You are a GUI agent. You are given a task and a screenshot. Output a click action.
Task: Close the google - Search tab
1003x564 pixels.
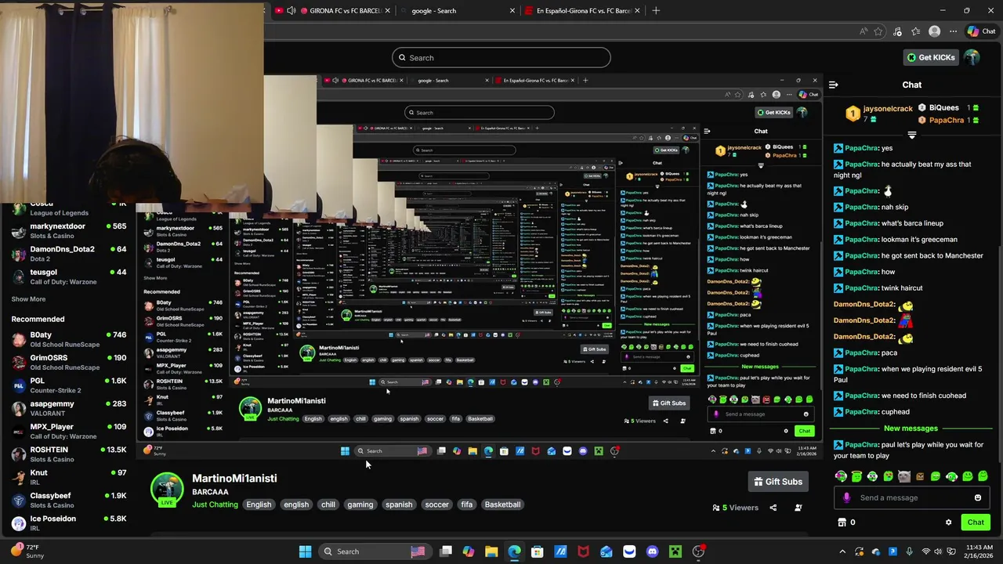512,11
